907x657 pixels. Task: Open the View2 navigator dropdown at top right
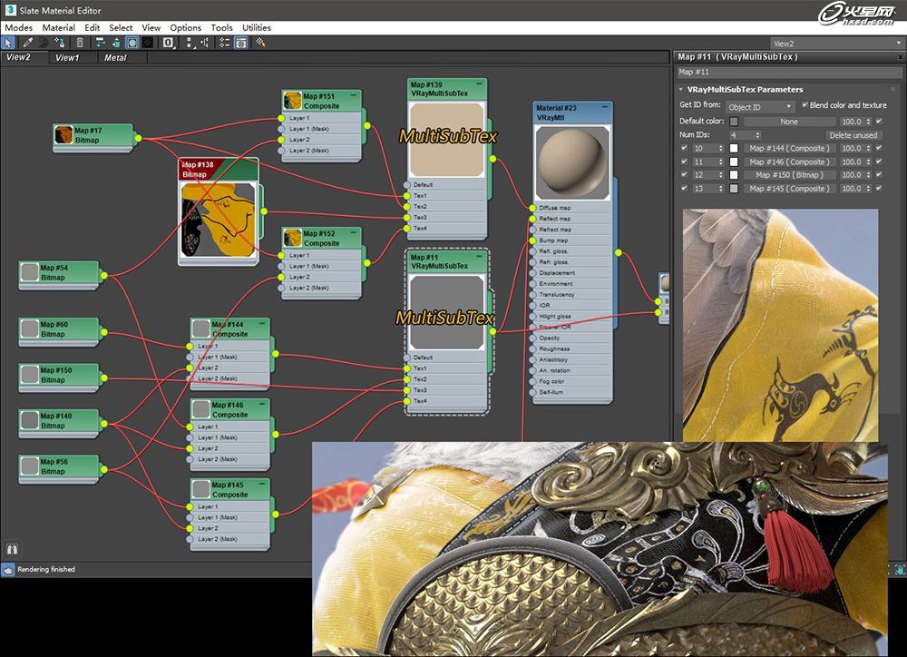point(837,44)
